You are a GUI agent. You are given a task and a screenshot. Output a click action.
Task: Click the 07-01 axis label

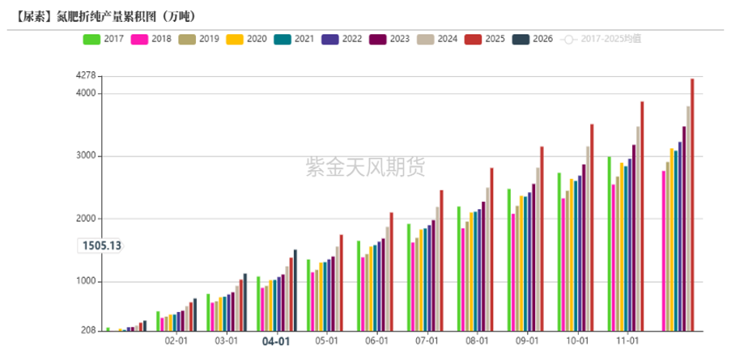click(427, 340)
